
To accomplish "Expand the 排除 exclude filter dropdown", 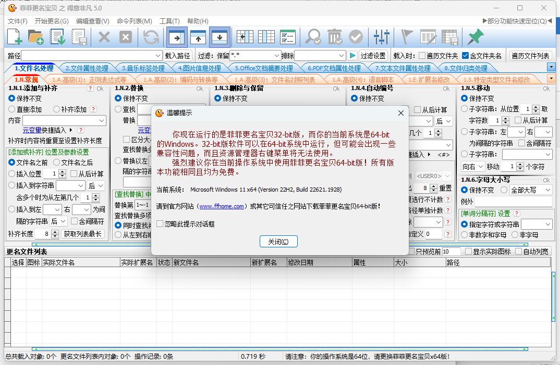I will [342, 56].
